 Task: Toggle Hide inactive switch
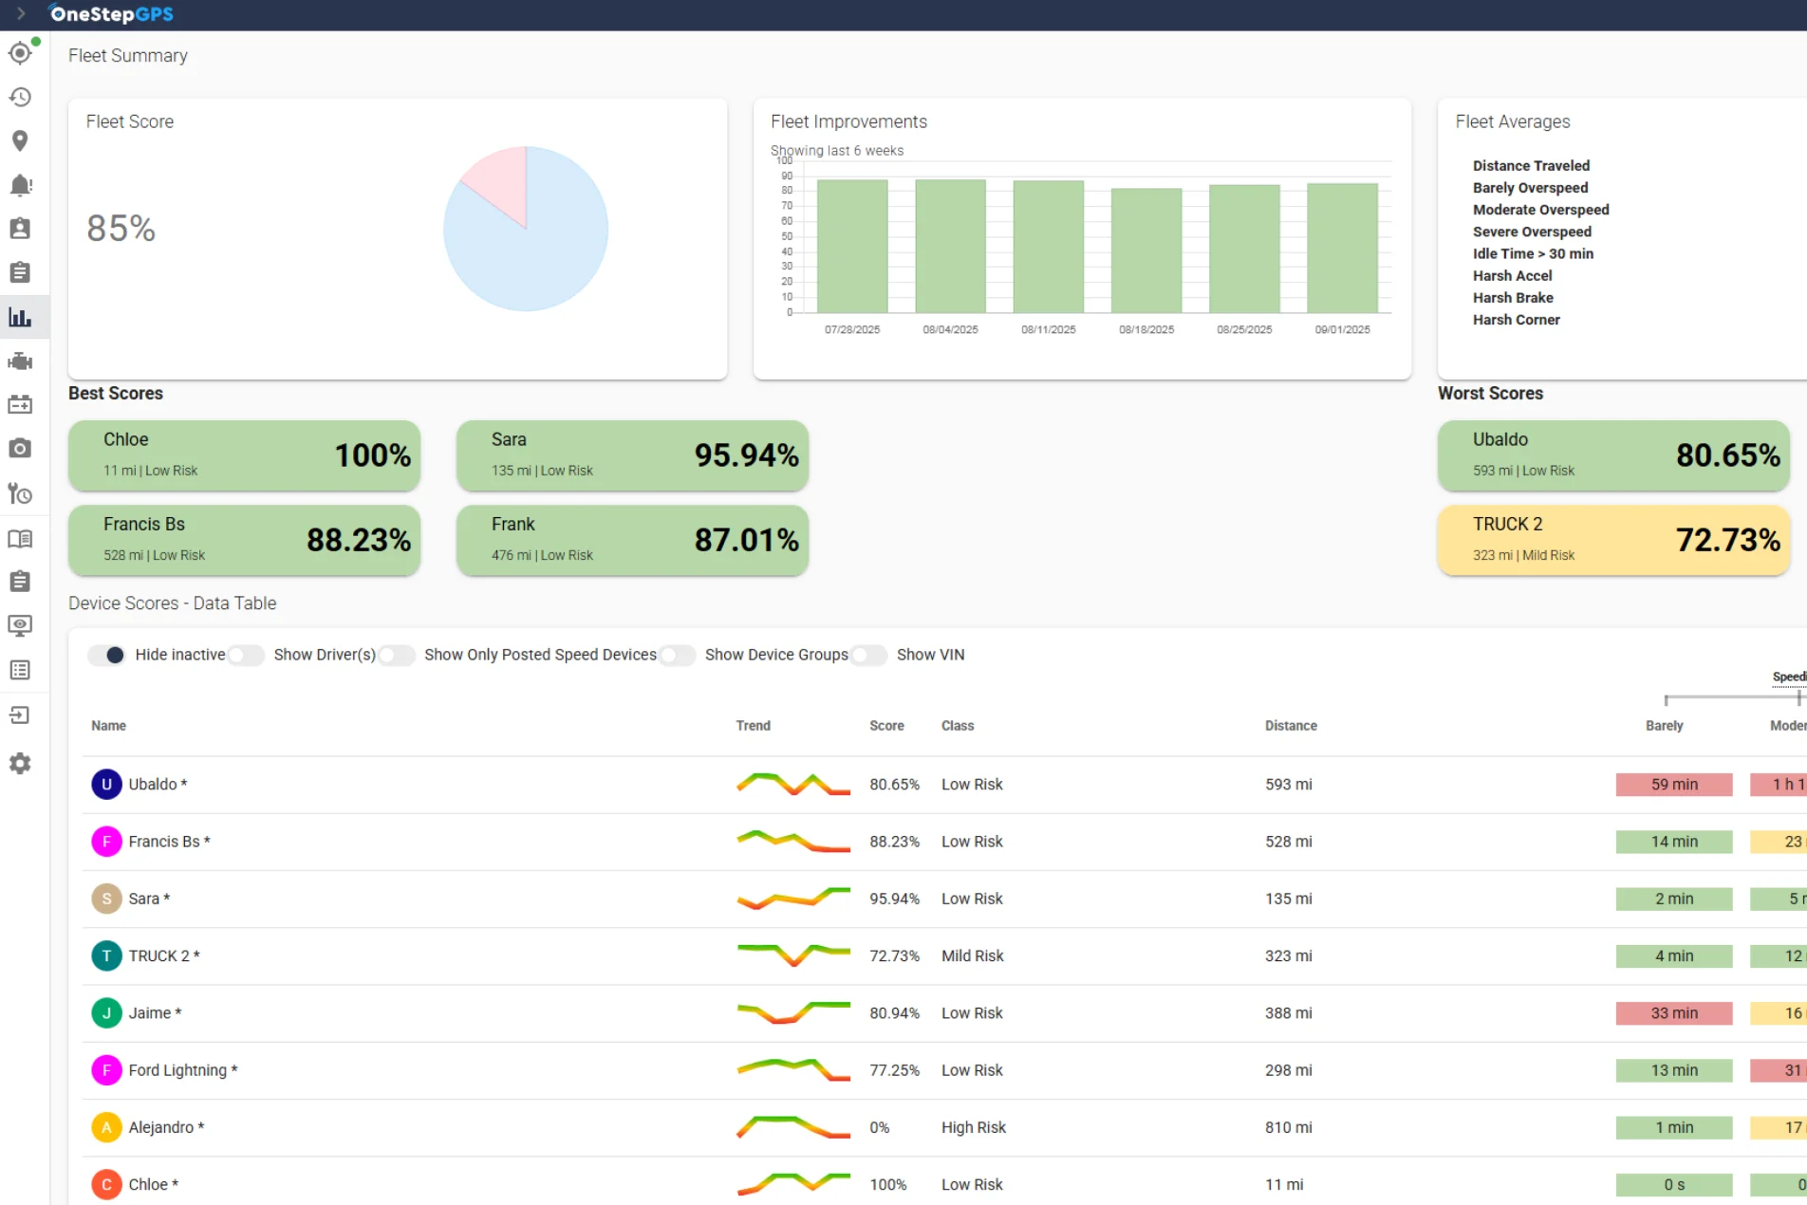click(106, 655)
